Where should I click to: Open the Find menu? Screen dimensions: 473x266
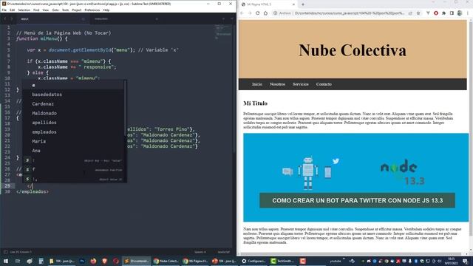(36, 10)
